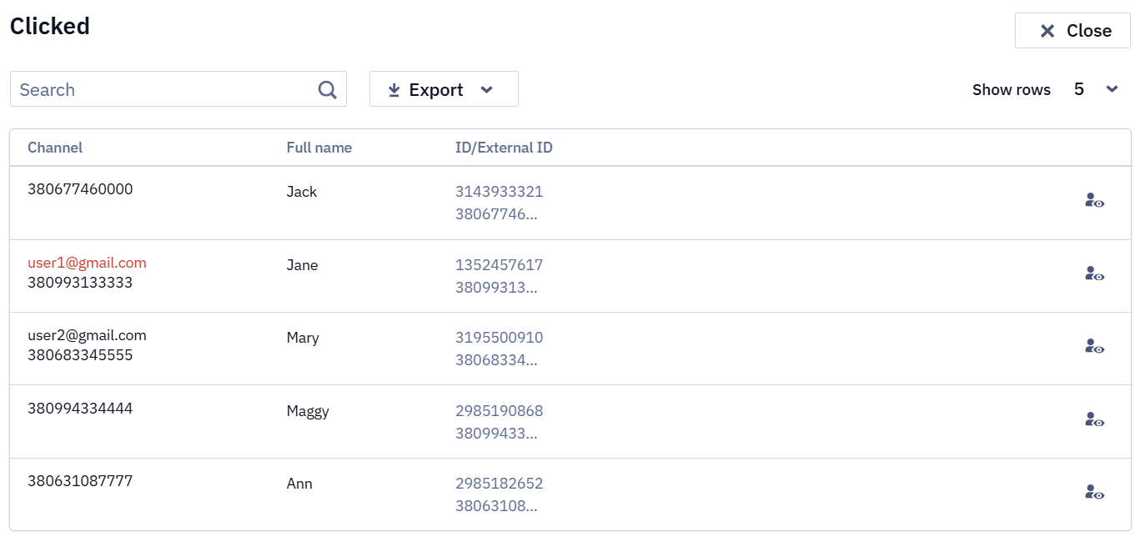Select phone number 380683345555

(x=80, y=354)
